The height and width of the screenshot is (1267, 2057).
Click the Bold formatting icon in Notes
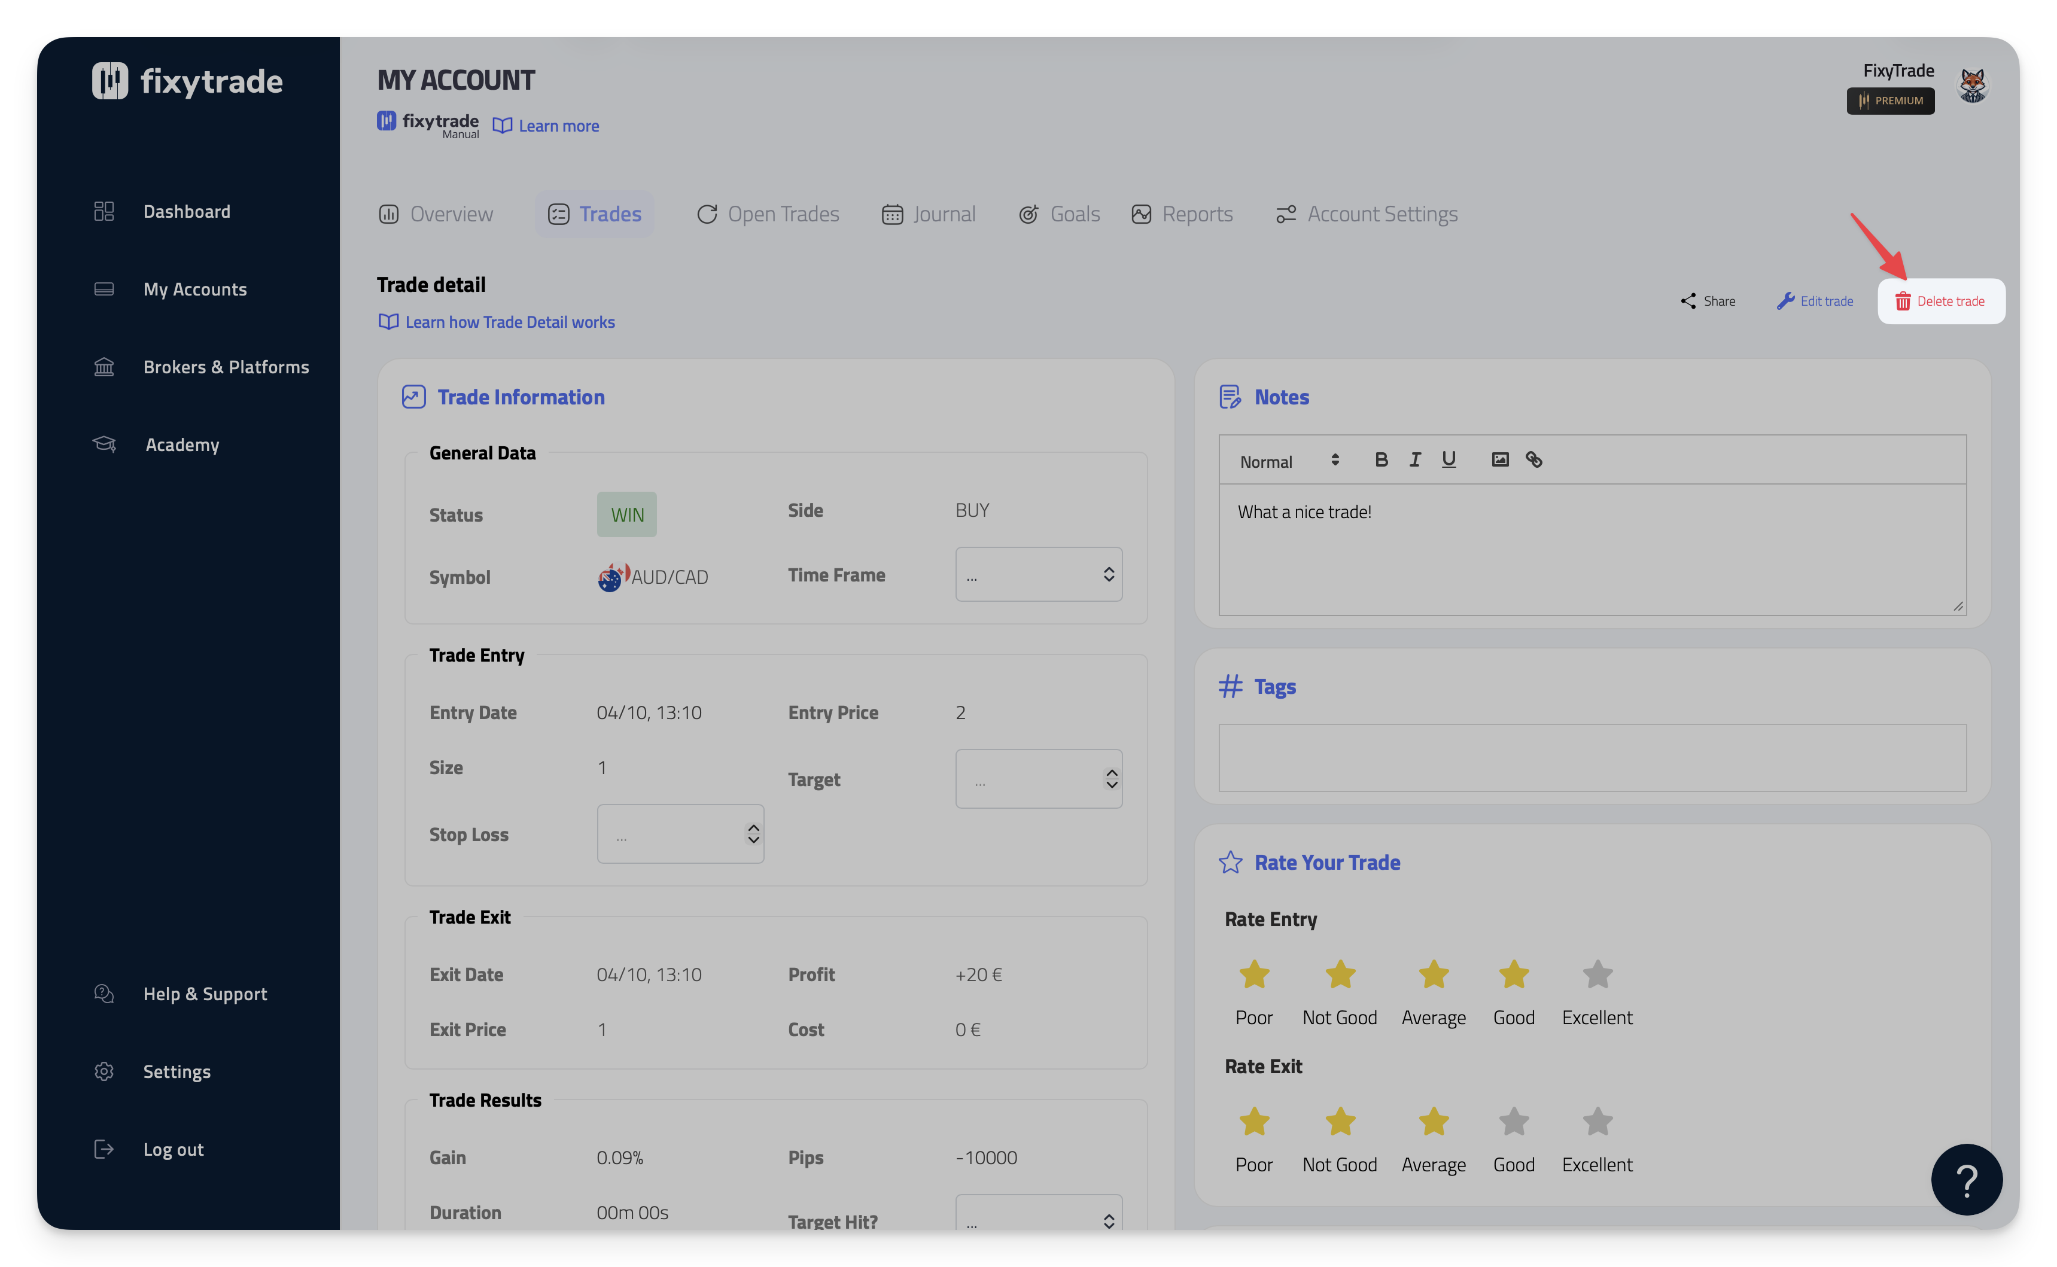pyautogui.click(x=1381, y=459)
